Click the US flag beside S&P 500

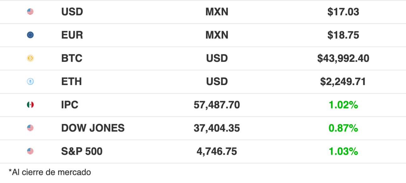click(30, 151)
